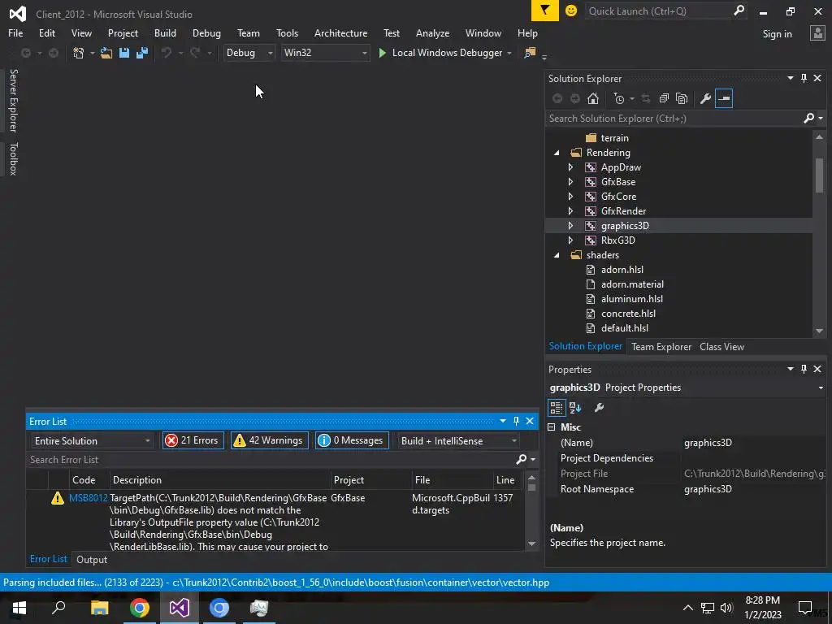Click the smiley feedback icon
The image size is (832, 624).
[571, 11]
